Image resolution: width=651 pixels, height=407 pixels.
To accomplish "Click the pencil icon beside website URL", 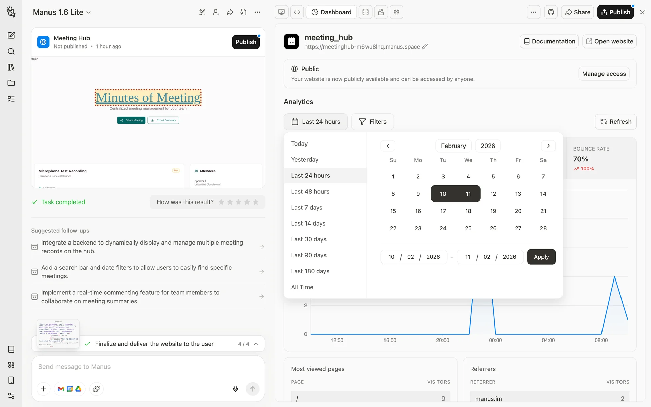I will [x=425, y=46].
